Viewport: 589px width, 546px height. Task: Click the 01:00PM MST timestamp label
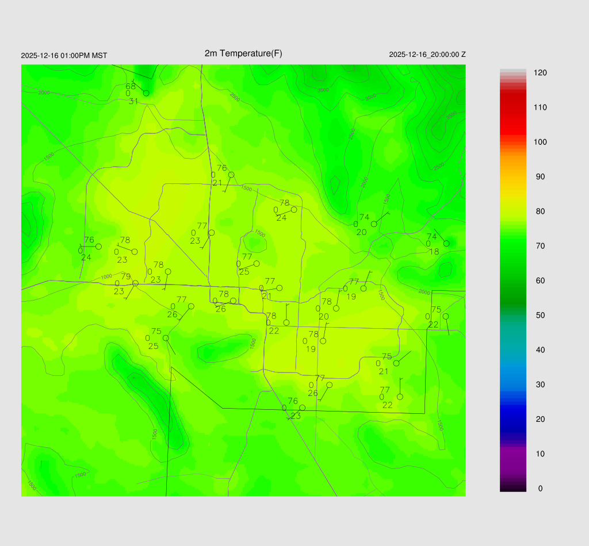(x=64, y=56)
